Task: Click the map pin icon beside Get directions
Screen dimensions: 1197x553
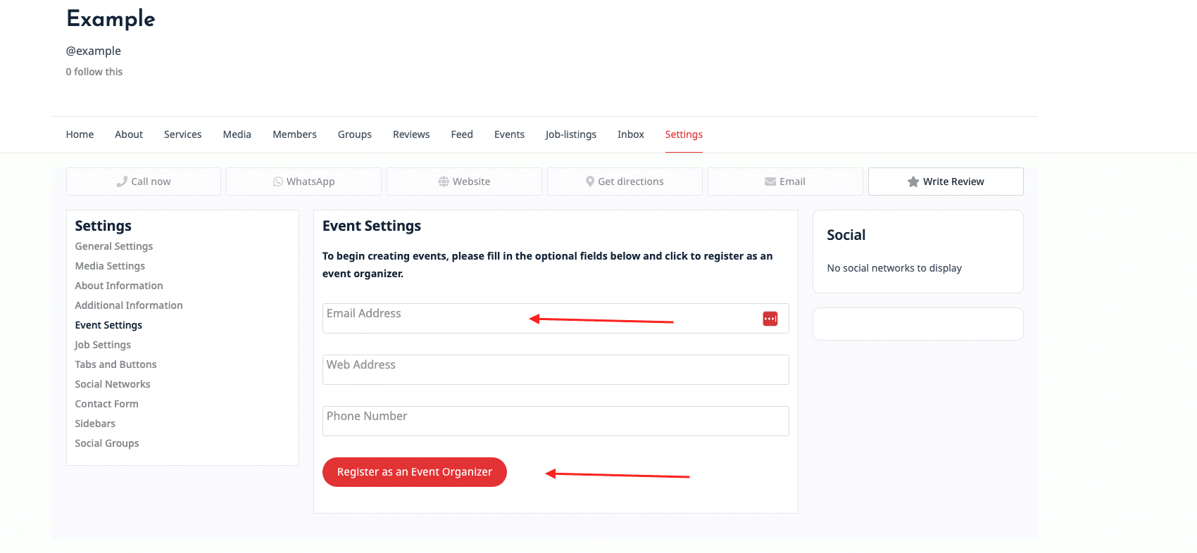Action: coord(590,182)
